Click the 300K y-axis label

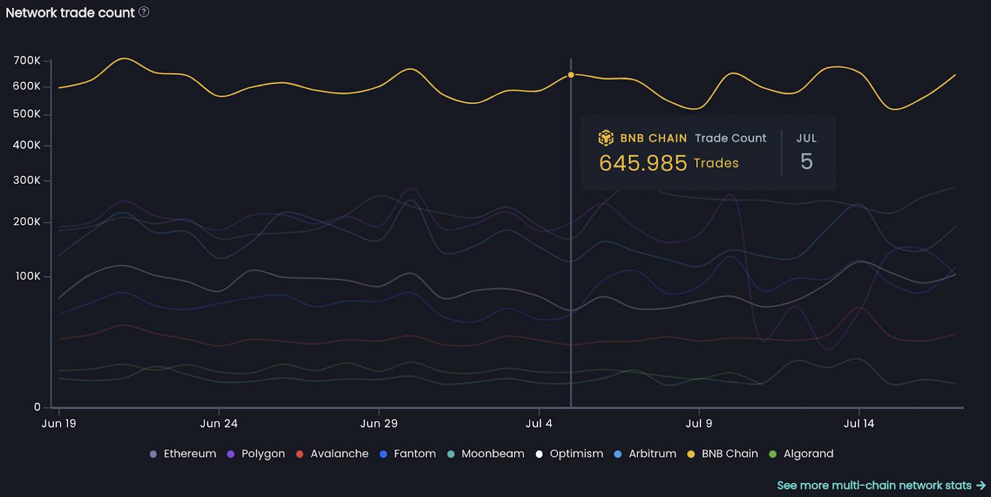(x=27, y=180)
